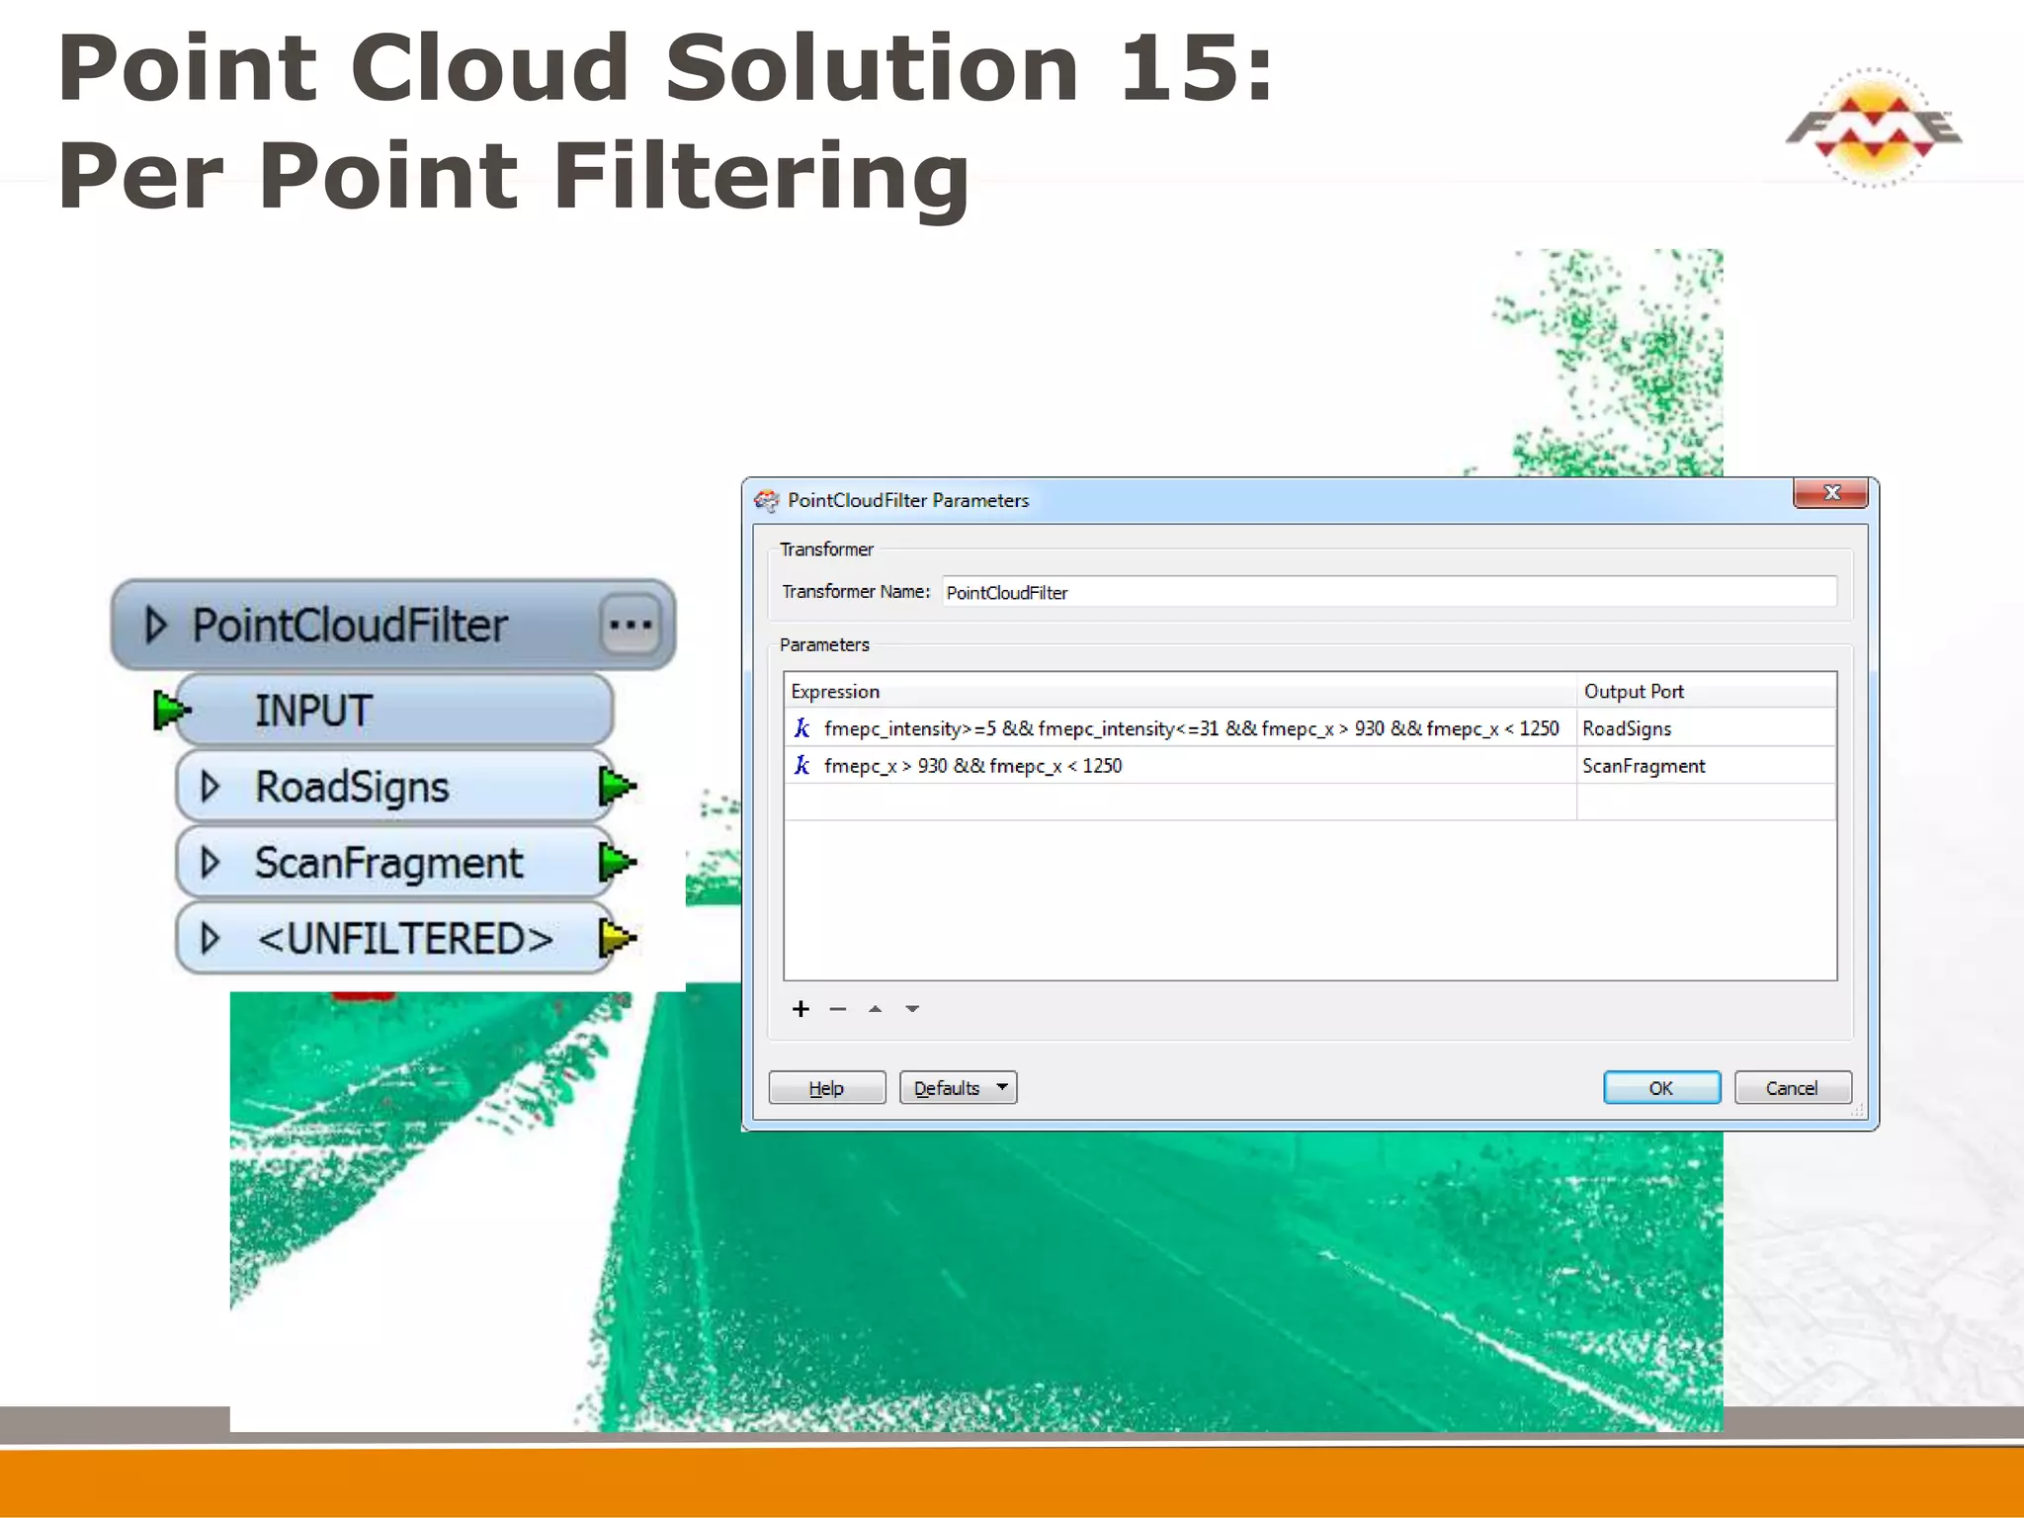This screenshot has height=1518, width=2024.
Task: Click the Cancel button
Action: tap(1792, 1088)
